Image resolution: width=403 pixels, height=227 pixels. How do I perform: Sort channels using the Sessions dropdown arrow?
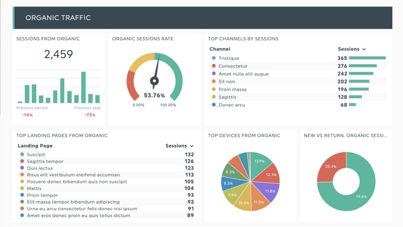tap(364, 49)
